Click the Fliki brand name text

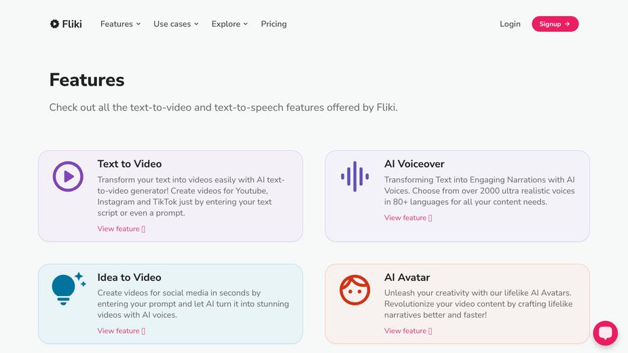[72, 24]
